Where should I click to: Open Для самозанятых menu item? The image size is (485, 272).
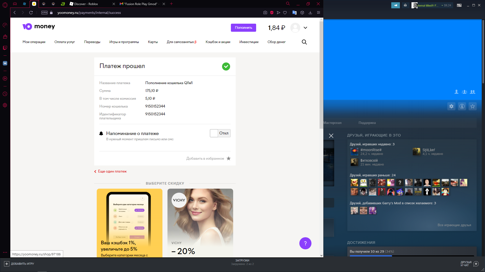182,42
